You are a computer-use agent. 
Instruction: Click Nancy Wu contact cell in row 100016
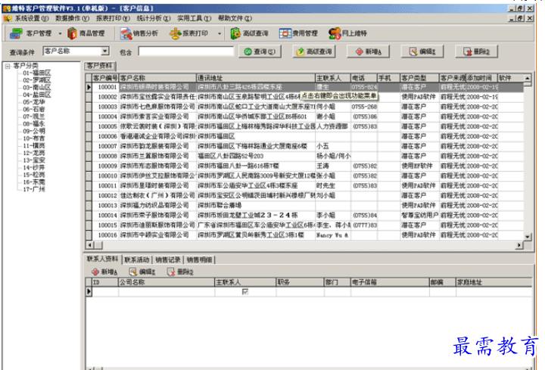coord(332,235)
